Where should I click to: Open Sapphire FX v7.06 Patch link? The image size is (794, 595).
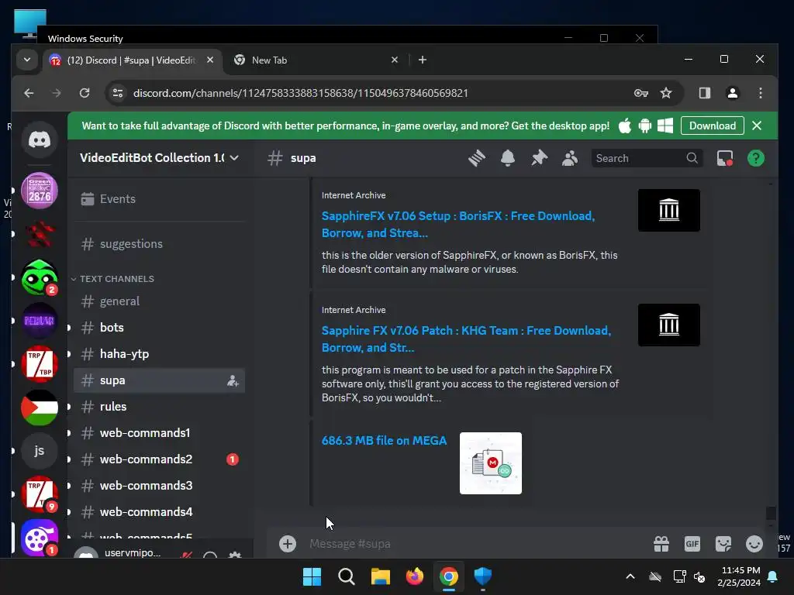pos(466,339)
